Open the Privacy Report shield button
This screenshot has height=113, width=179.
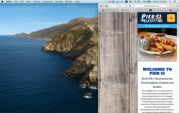pyautogui.click(x=130, y=6)
